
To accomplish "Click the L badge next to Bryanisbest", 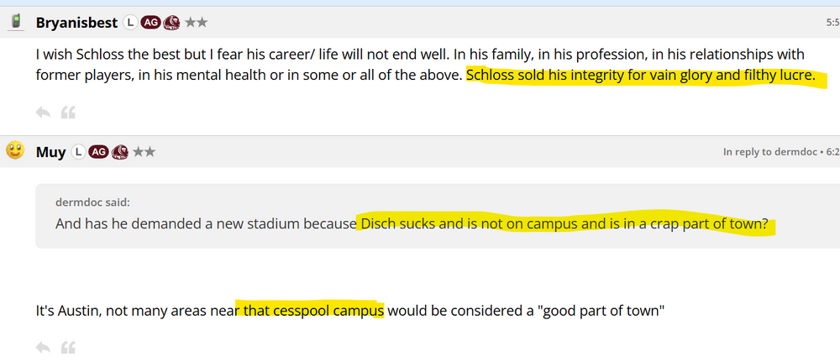I will [130, 23].
